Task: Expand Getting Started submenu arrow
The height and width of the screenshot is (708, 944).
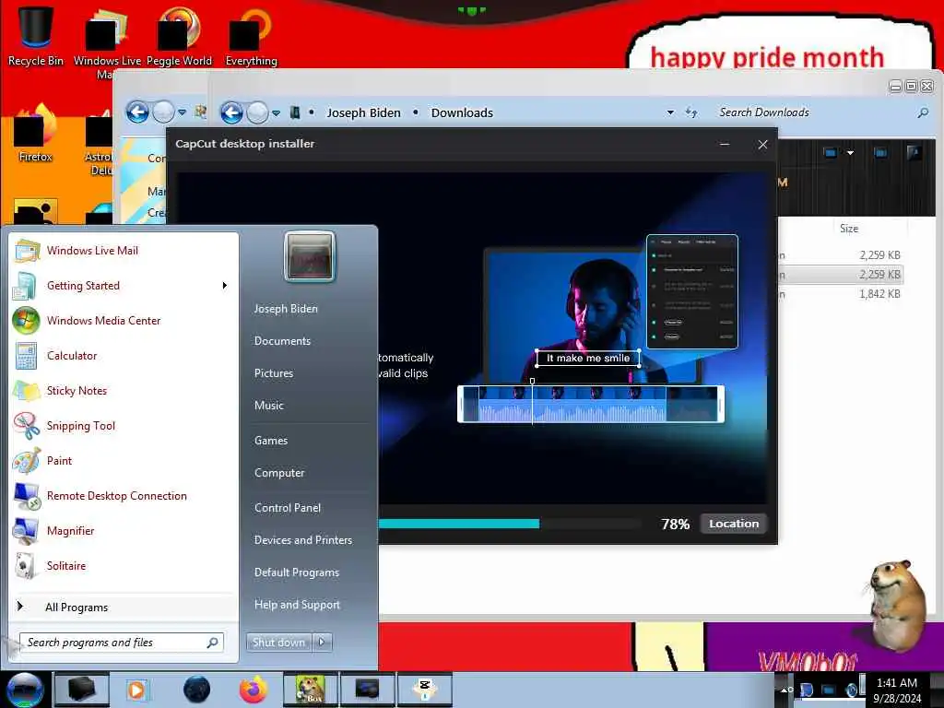Action: (225, 286)
